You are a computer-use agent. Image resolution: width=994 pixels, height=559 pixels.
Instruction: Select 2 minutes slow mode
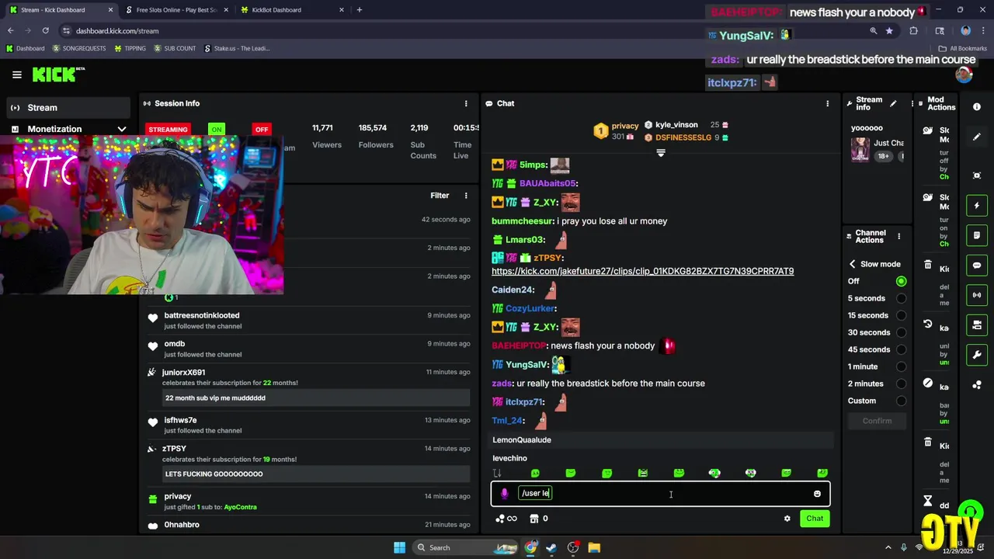coord(901,384)
